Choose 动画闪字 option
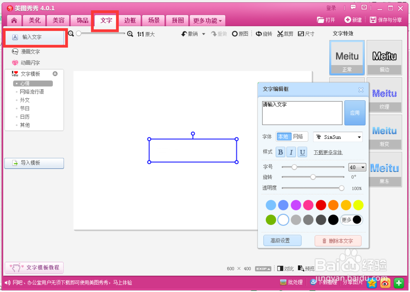 [x=26, y=63]
